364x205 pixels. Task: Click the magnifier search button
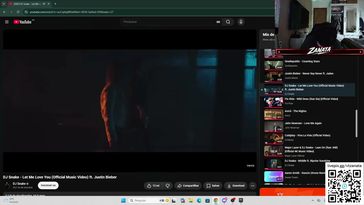click(x=228, y=22)
